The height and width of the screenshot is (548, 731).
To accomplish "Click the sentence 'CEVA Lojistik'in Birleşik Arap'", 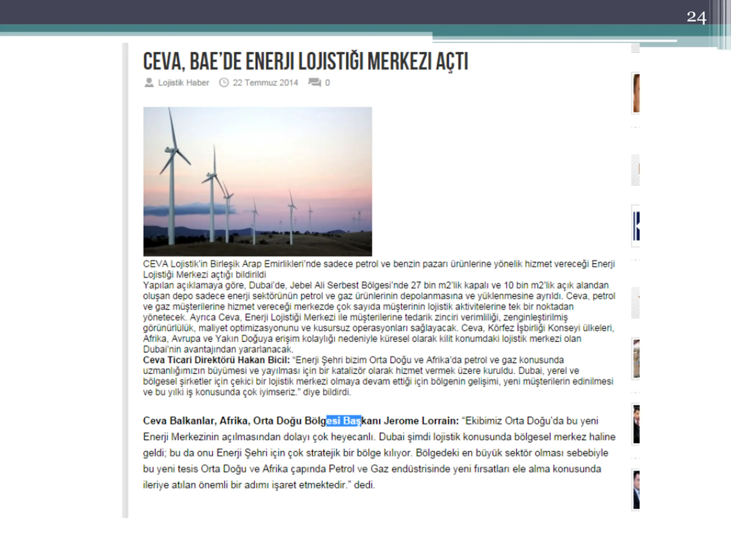I will point(379,269).
